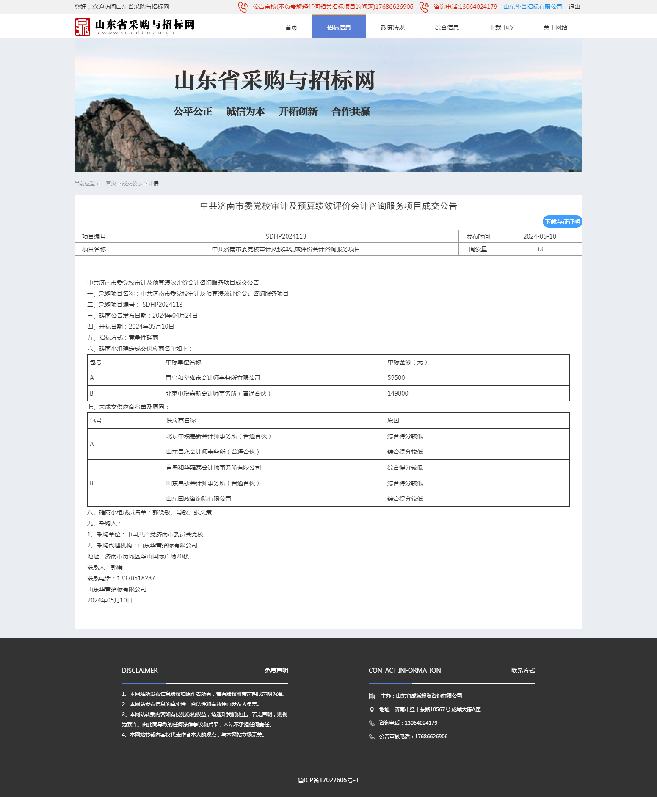Viewport: 657px width, 797px height.
Task: Open the 山东华普招标有限公司 account link
Action: [x=533, y=7]
